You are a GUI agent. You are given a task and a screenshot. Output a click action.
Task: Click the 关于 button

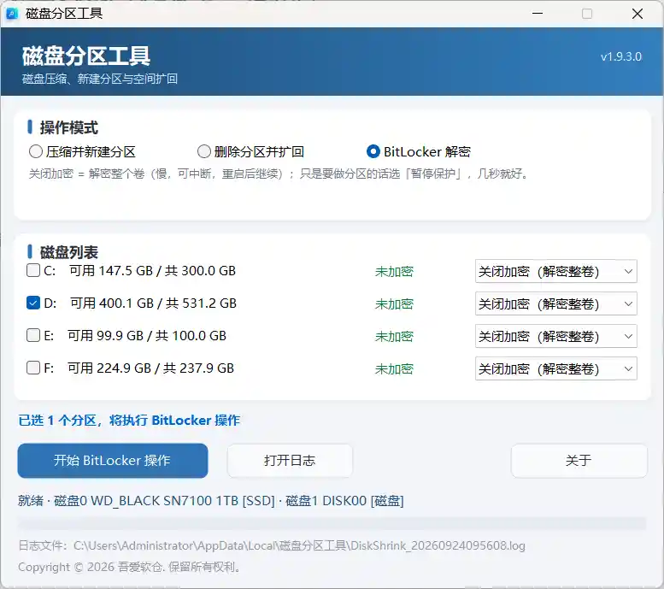pos(579,461)
